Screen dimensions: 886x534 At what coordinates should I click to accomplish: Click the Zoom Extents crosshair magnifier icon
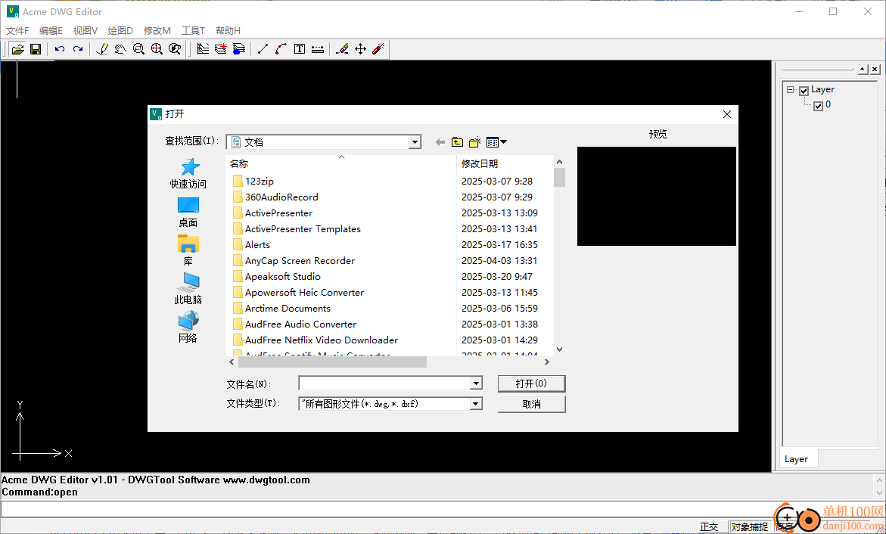(157, 49)
